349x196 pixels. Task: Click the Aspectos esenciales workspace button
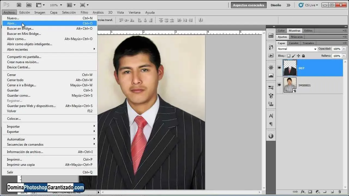[248, 5]
